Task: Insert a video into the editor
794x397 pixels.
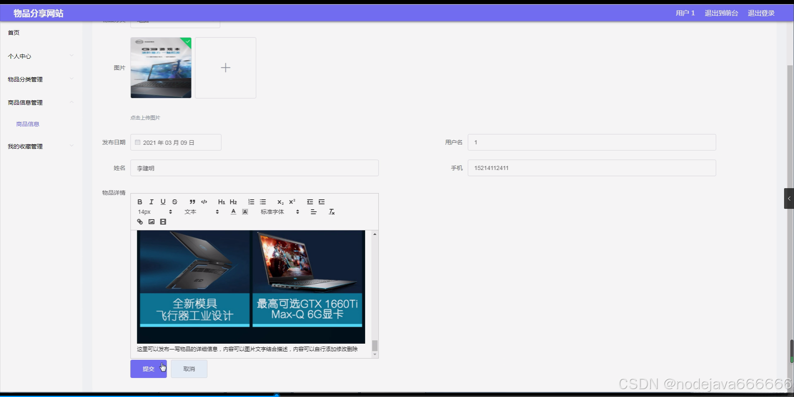Action: (x=163, y=222)
